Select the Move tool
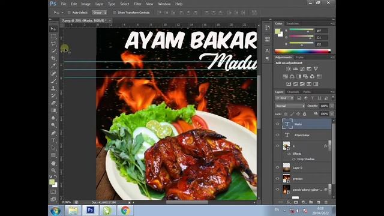The image size is (384, 216). click(x=53, y=29)
